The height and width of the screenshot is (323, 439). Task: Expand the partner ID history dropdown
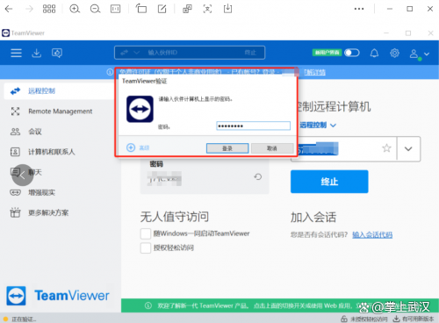click(x=408, y=148)
